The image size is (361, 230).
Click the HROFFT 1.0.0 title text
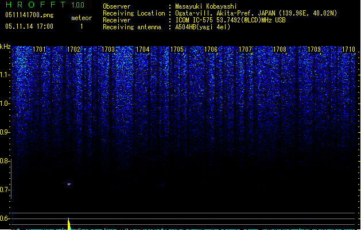click(x=45, y=5)
